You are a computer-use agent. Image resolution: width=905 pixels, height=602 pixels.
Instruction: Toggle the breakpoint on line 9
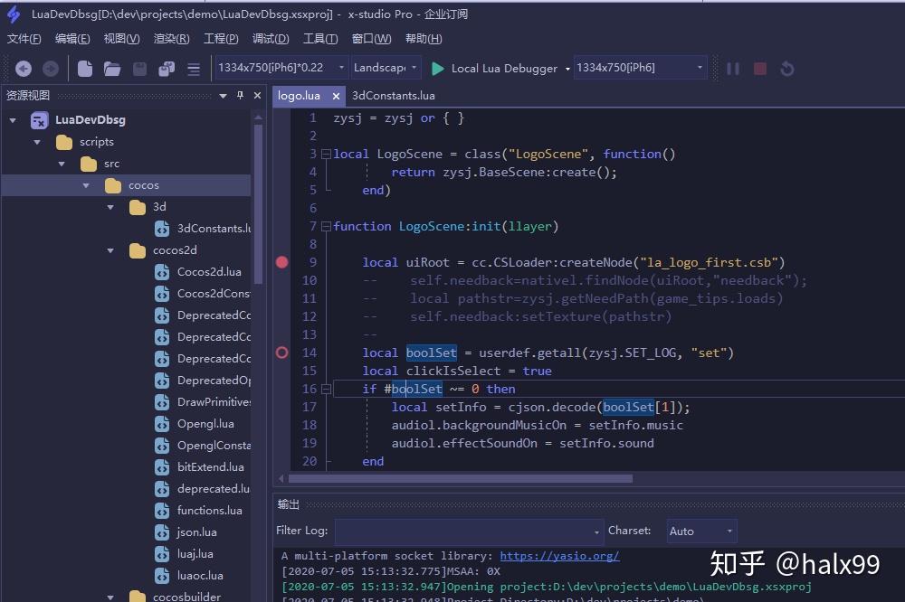pyautogui.click(x=281, y=262)
